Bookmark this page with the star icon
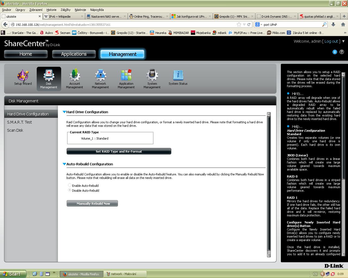The height and width of the screenshot is (278, 348). pos(239,24)
